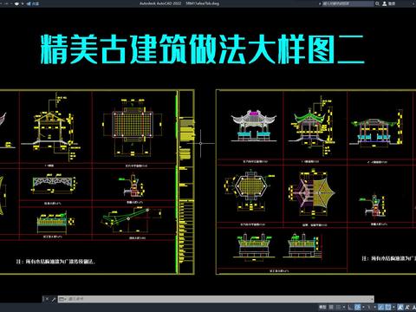This screenshot has height=312, width=416.
Task: Select the lattice hanging fascia detail drawing
Action: [54, 184]
